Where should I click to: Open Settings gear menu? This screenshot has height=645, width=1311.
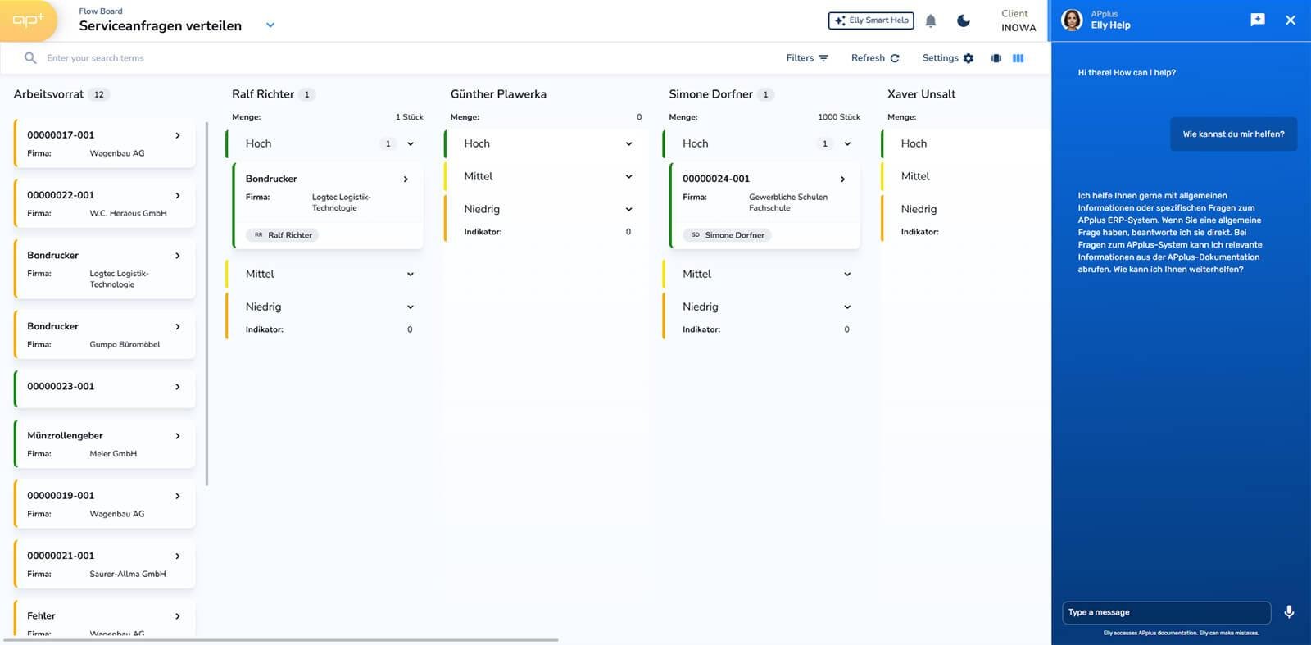click(x=947, y=58)
